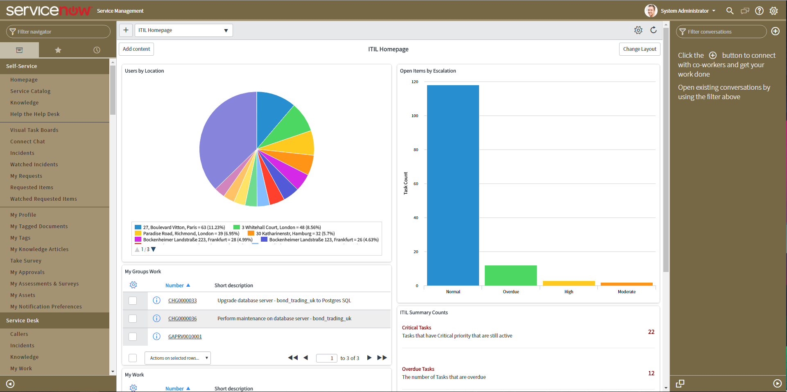Click the Change Layout button

639,49
